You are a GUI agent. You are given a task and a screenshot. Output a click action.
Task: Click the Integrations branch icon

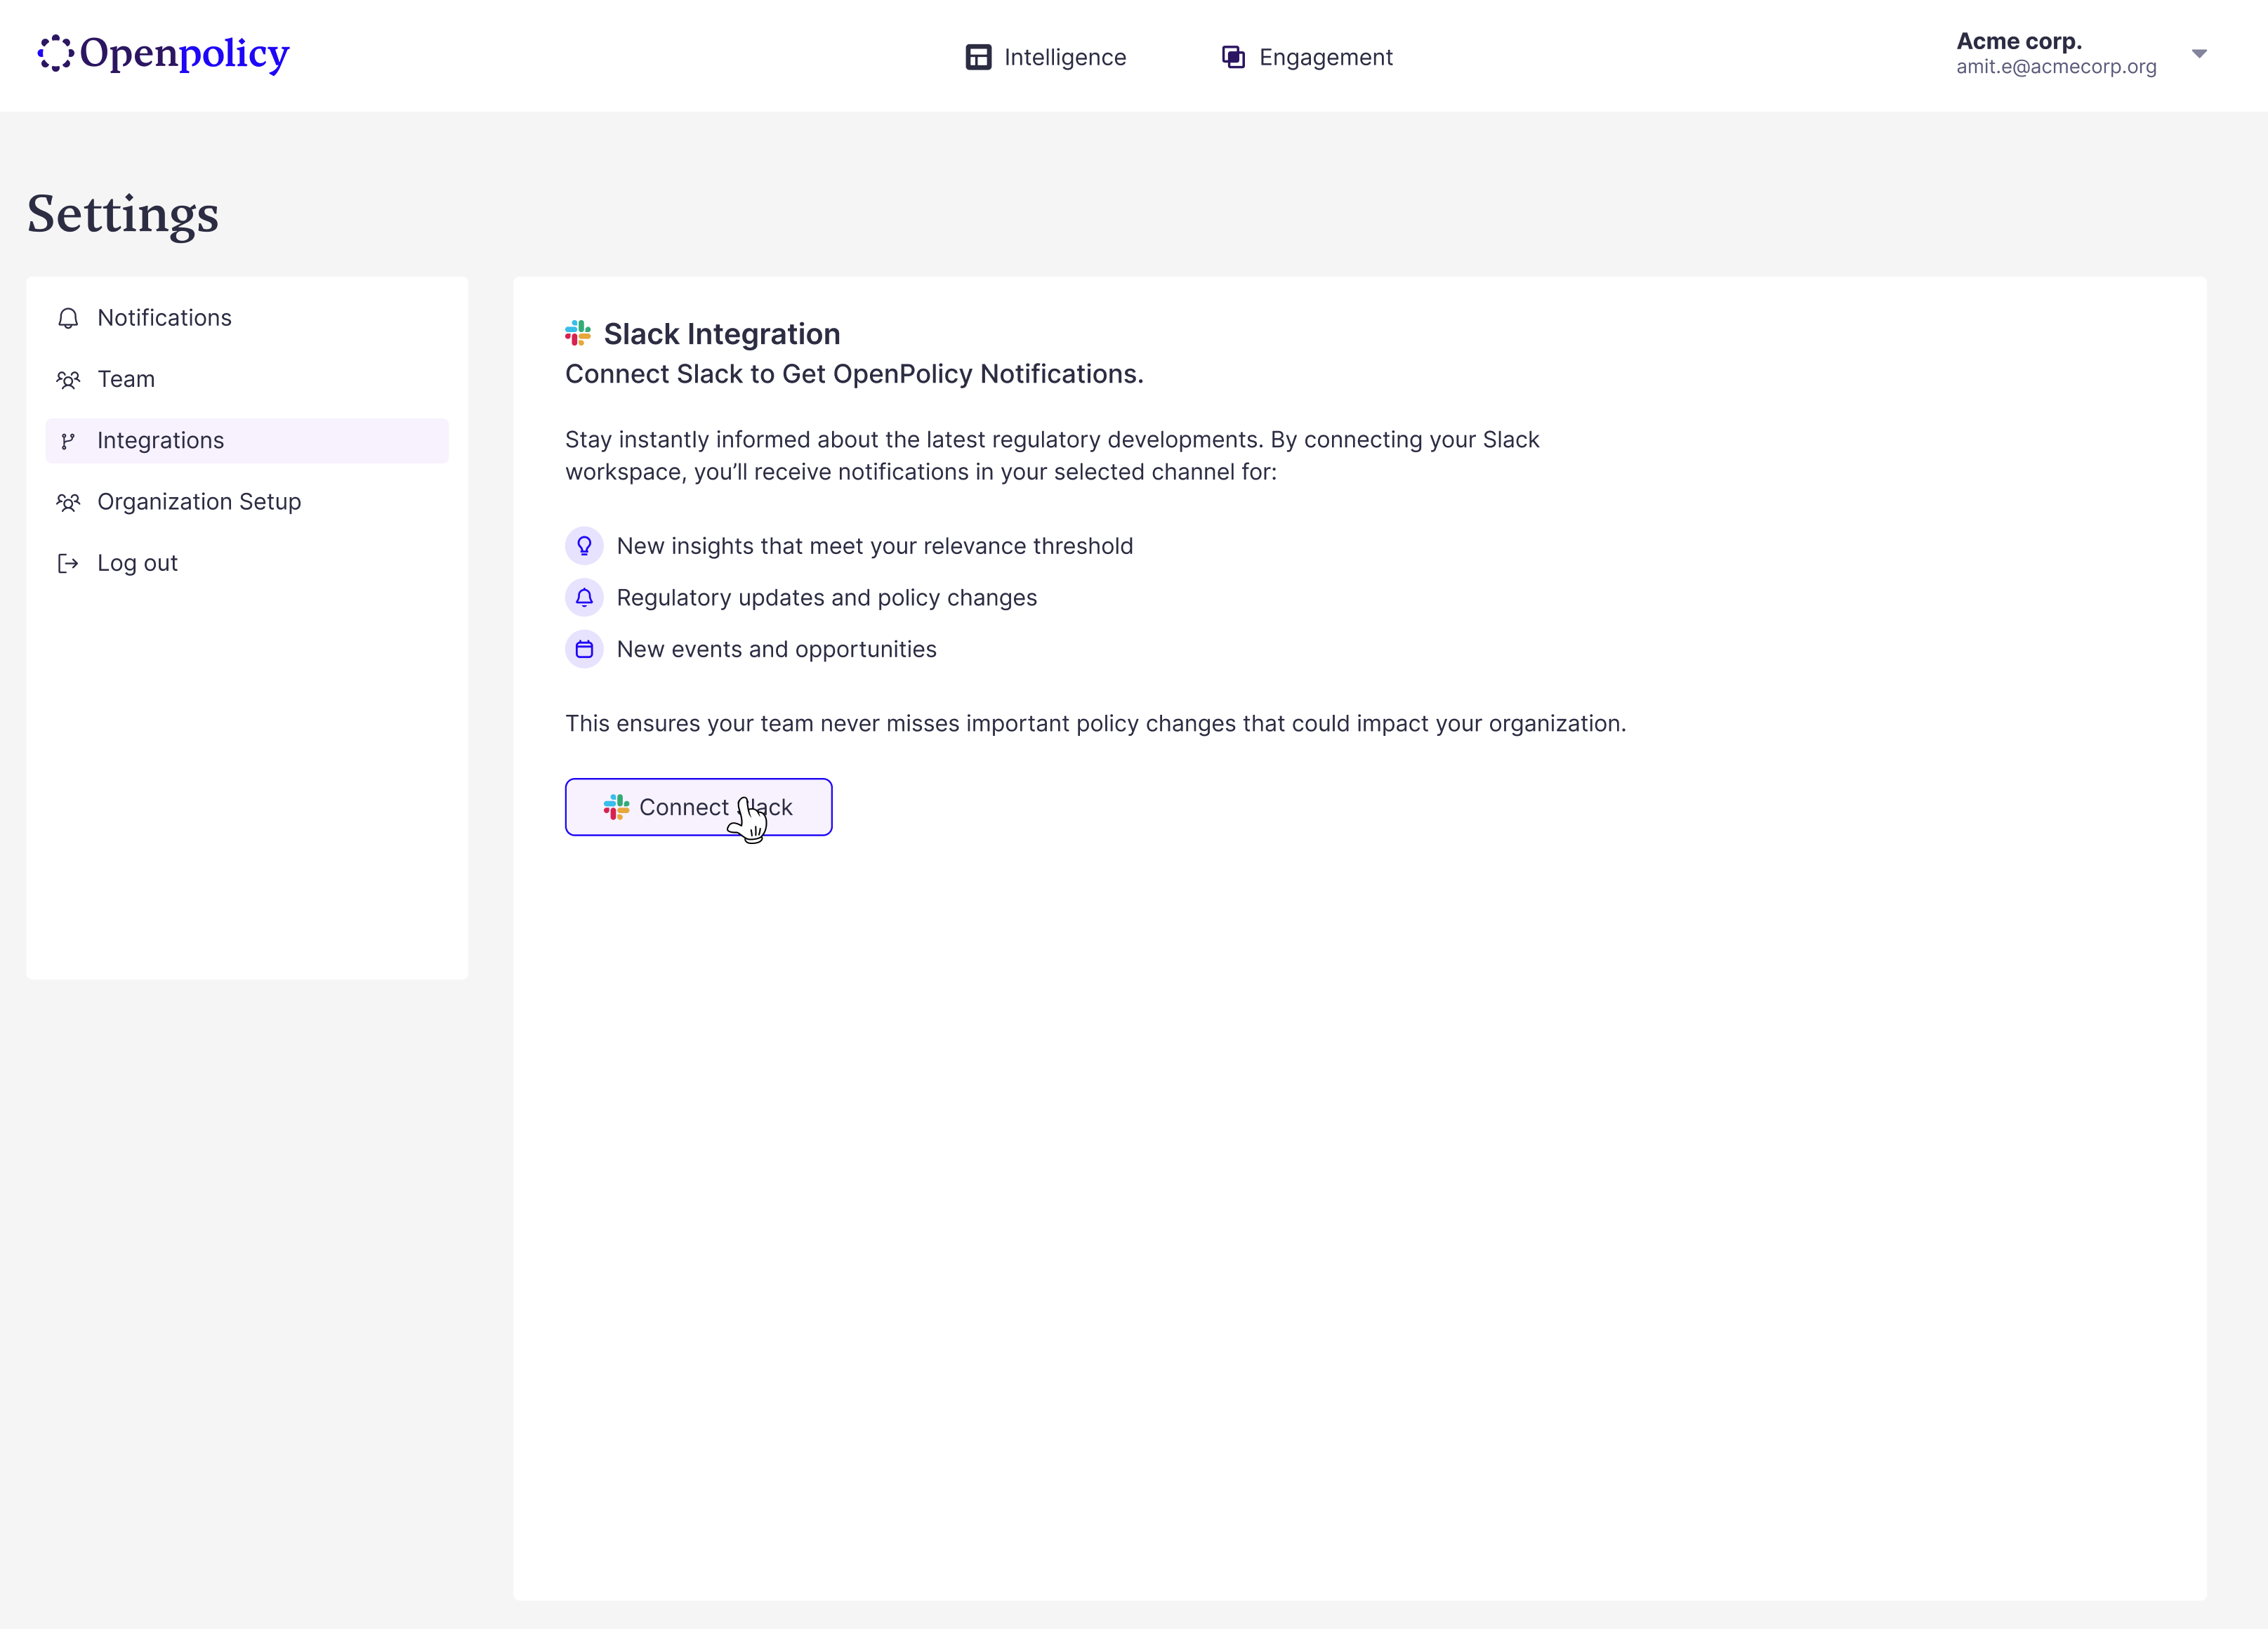(68, 441)
